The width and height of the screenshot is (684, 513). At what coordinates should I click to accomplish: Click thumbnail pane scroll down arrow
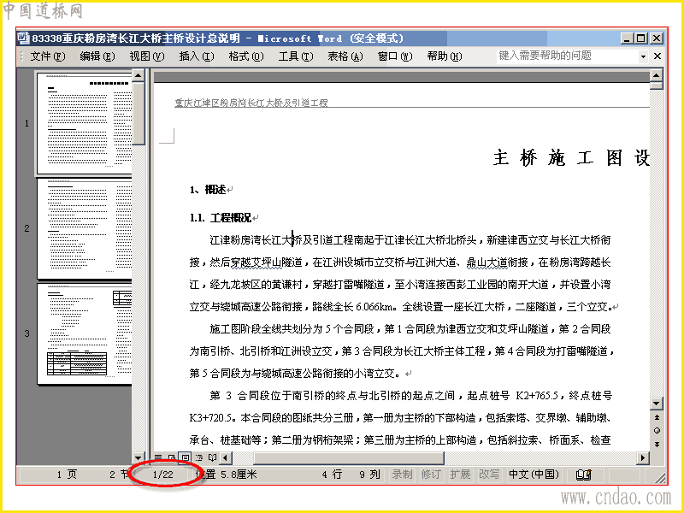tap(138, 458)
